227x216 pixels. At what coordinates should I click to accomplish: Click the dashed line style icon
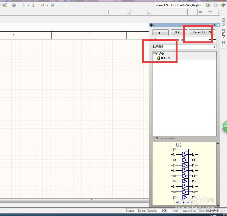coord(210,12)
